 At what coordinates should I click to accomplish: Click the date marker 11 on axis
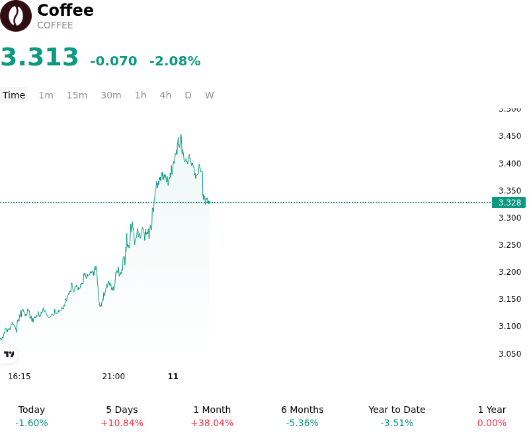click(173, 377)
